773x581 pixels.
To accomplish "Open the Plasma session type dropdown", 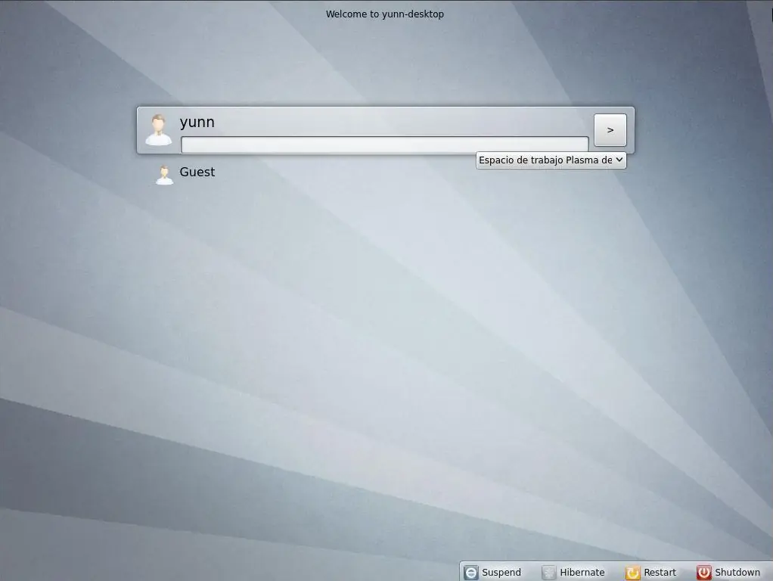I will click(x=551, y=160).
